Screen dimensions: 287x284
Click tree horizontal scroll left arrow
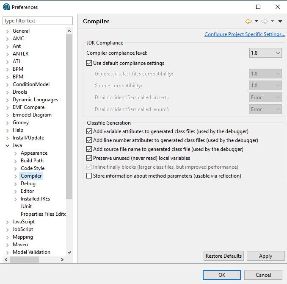tap(6, 259)
